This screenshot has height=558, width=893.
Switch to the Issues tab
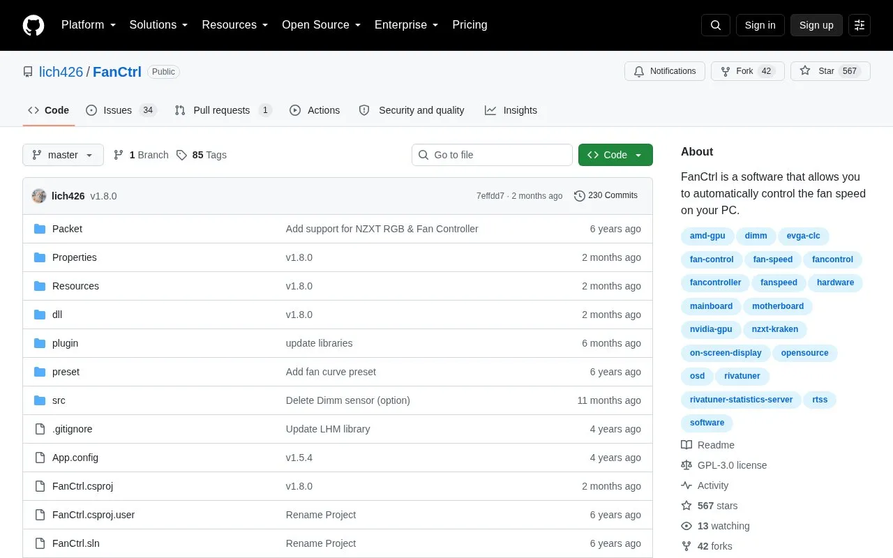(121, 110)
